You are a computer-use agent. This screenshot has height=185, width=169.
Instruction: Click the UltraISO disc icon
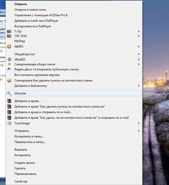point(9,59)
